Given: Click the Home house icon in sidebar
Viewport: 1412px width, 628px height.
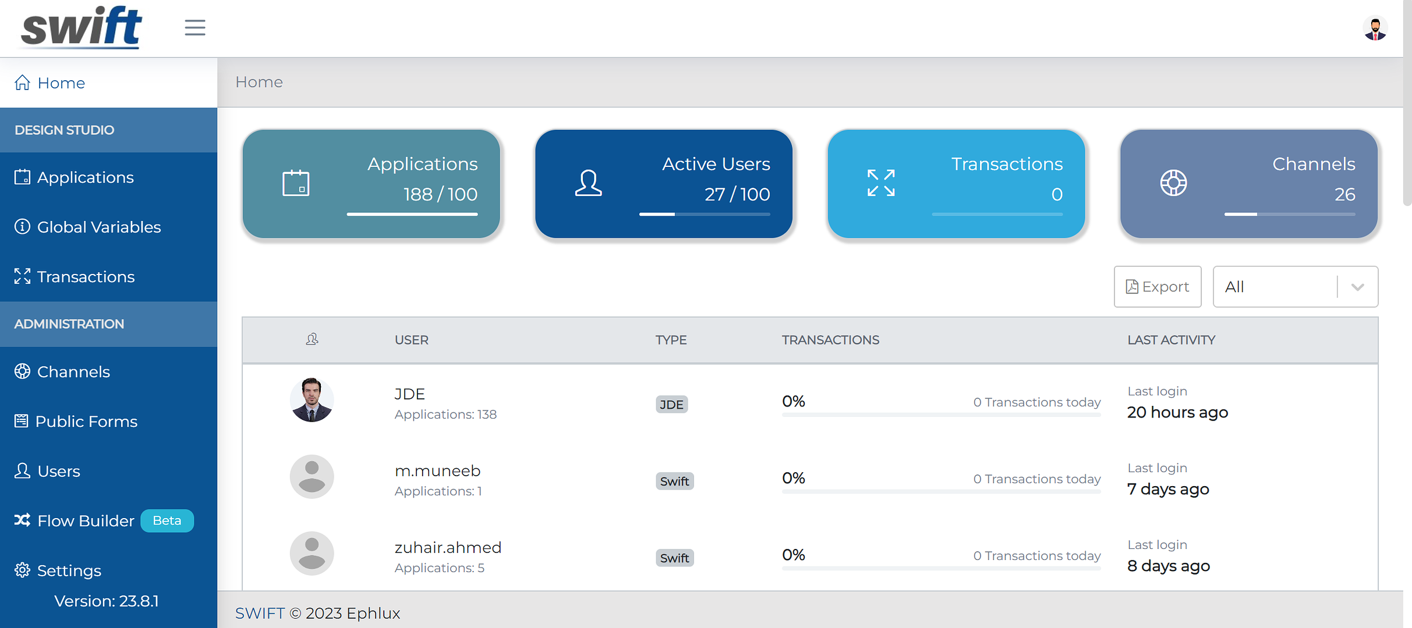Looking at the screenshot, I should tap(23, 83).
